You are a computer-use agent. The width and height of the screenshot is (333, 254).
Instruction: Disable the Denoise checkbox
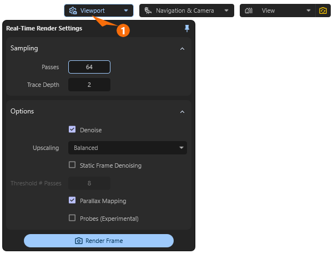[72, 129]
